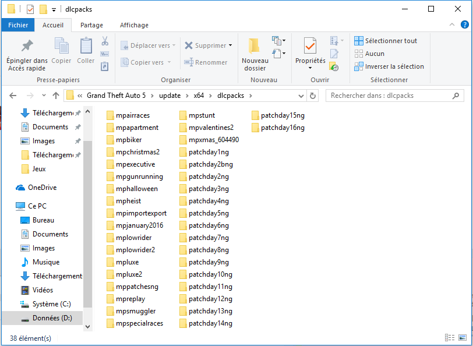Refresh the dlcpacks folder view
Viewport: 473px width, 346px height.
coord(313,96)
